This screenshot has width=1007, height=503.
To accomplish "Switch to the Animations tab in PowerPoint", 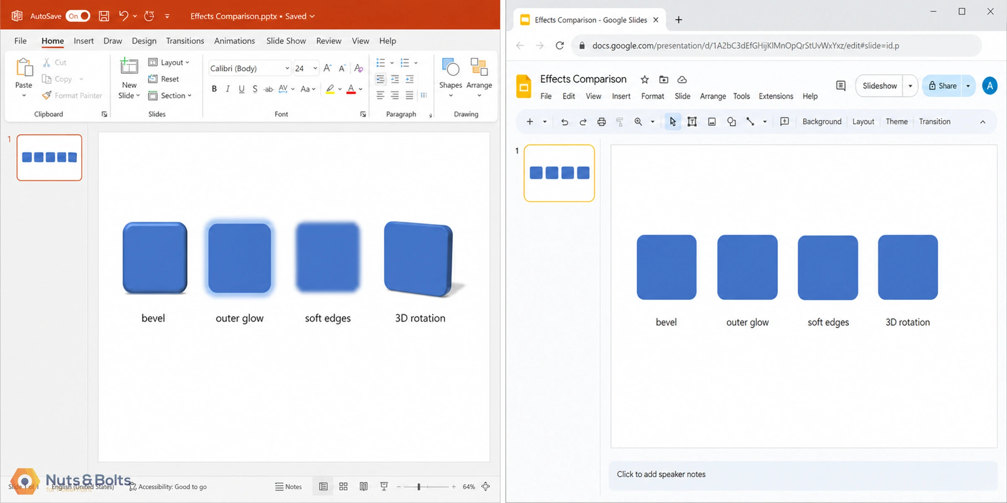I will point(235,41).
